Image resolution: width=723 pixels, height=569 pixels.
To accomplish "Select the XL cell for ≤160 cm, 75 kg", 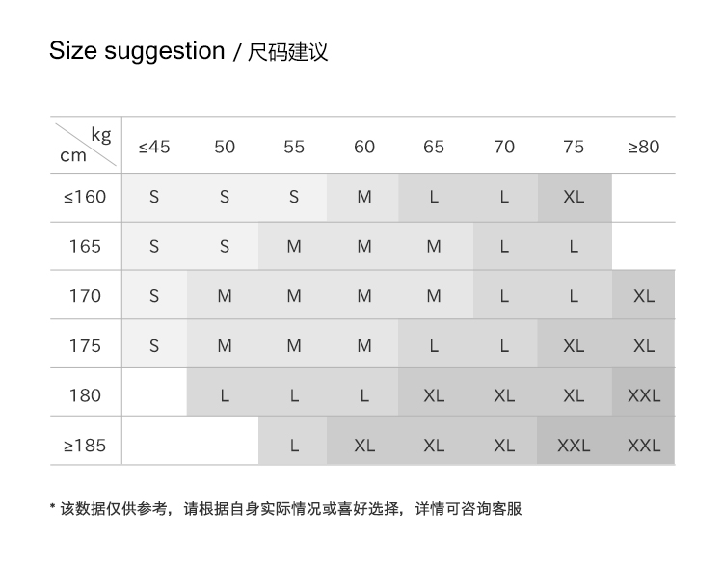I will coord(574,197).
